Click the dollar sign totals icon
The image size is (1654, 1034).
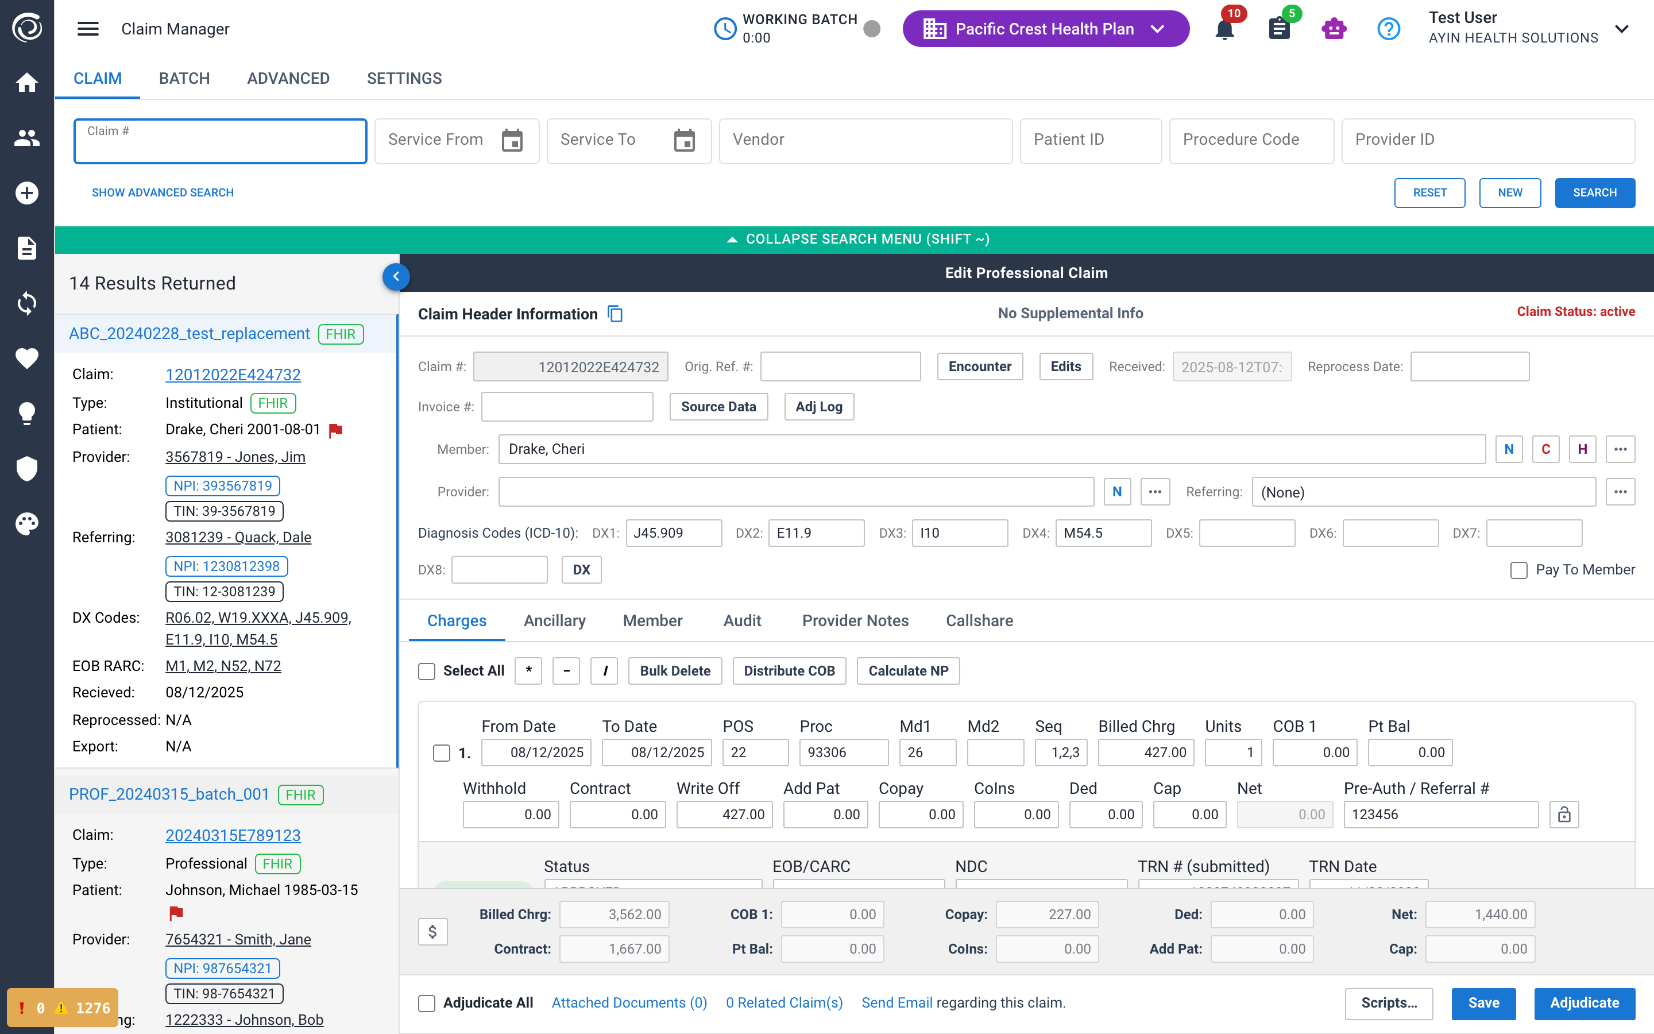432,931
